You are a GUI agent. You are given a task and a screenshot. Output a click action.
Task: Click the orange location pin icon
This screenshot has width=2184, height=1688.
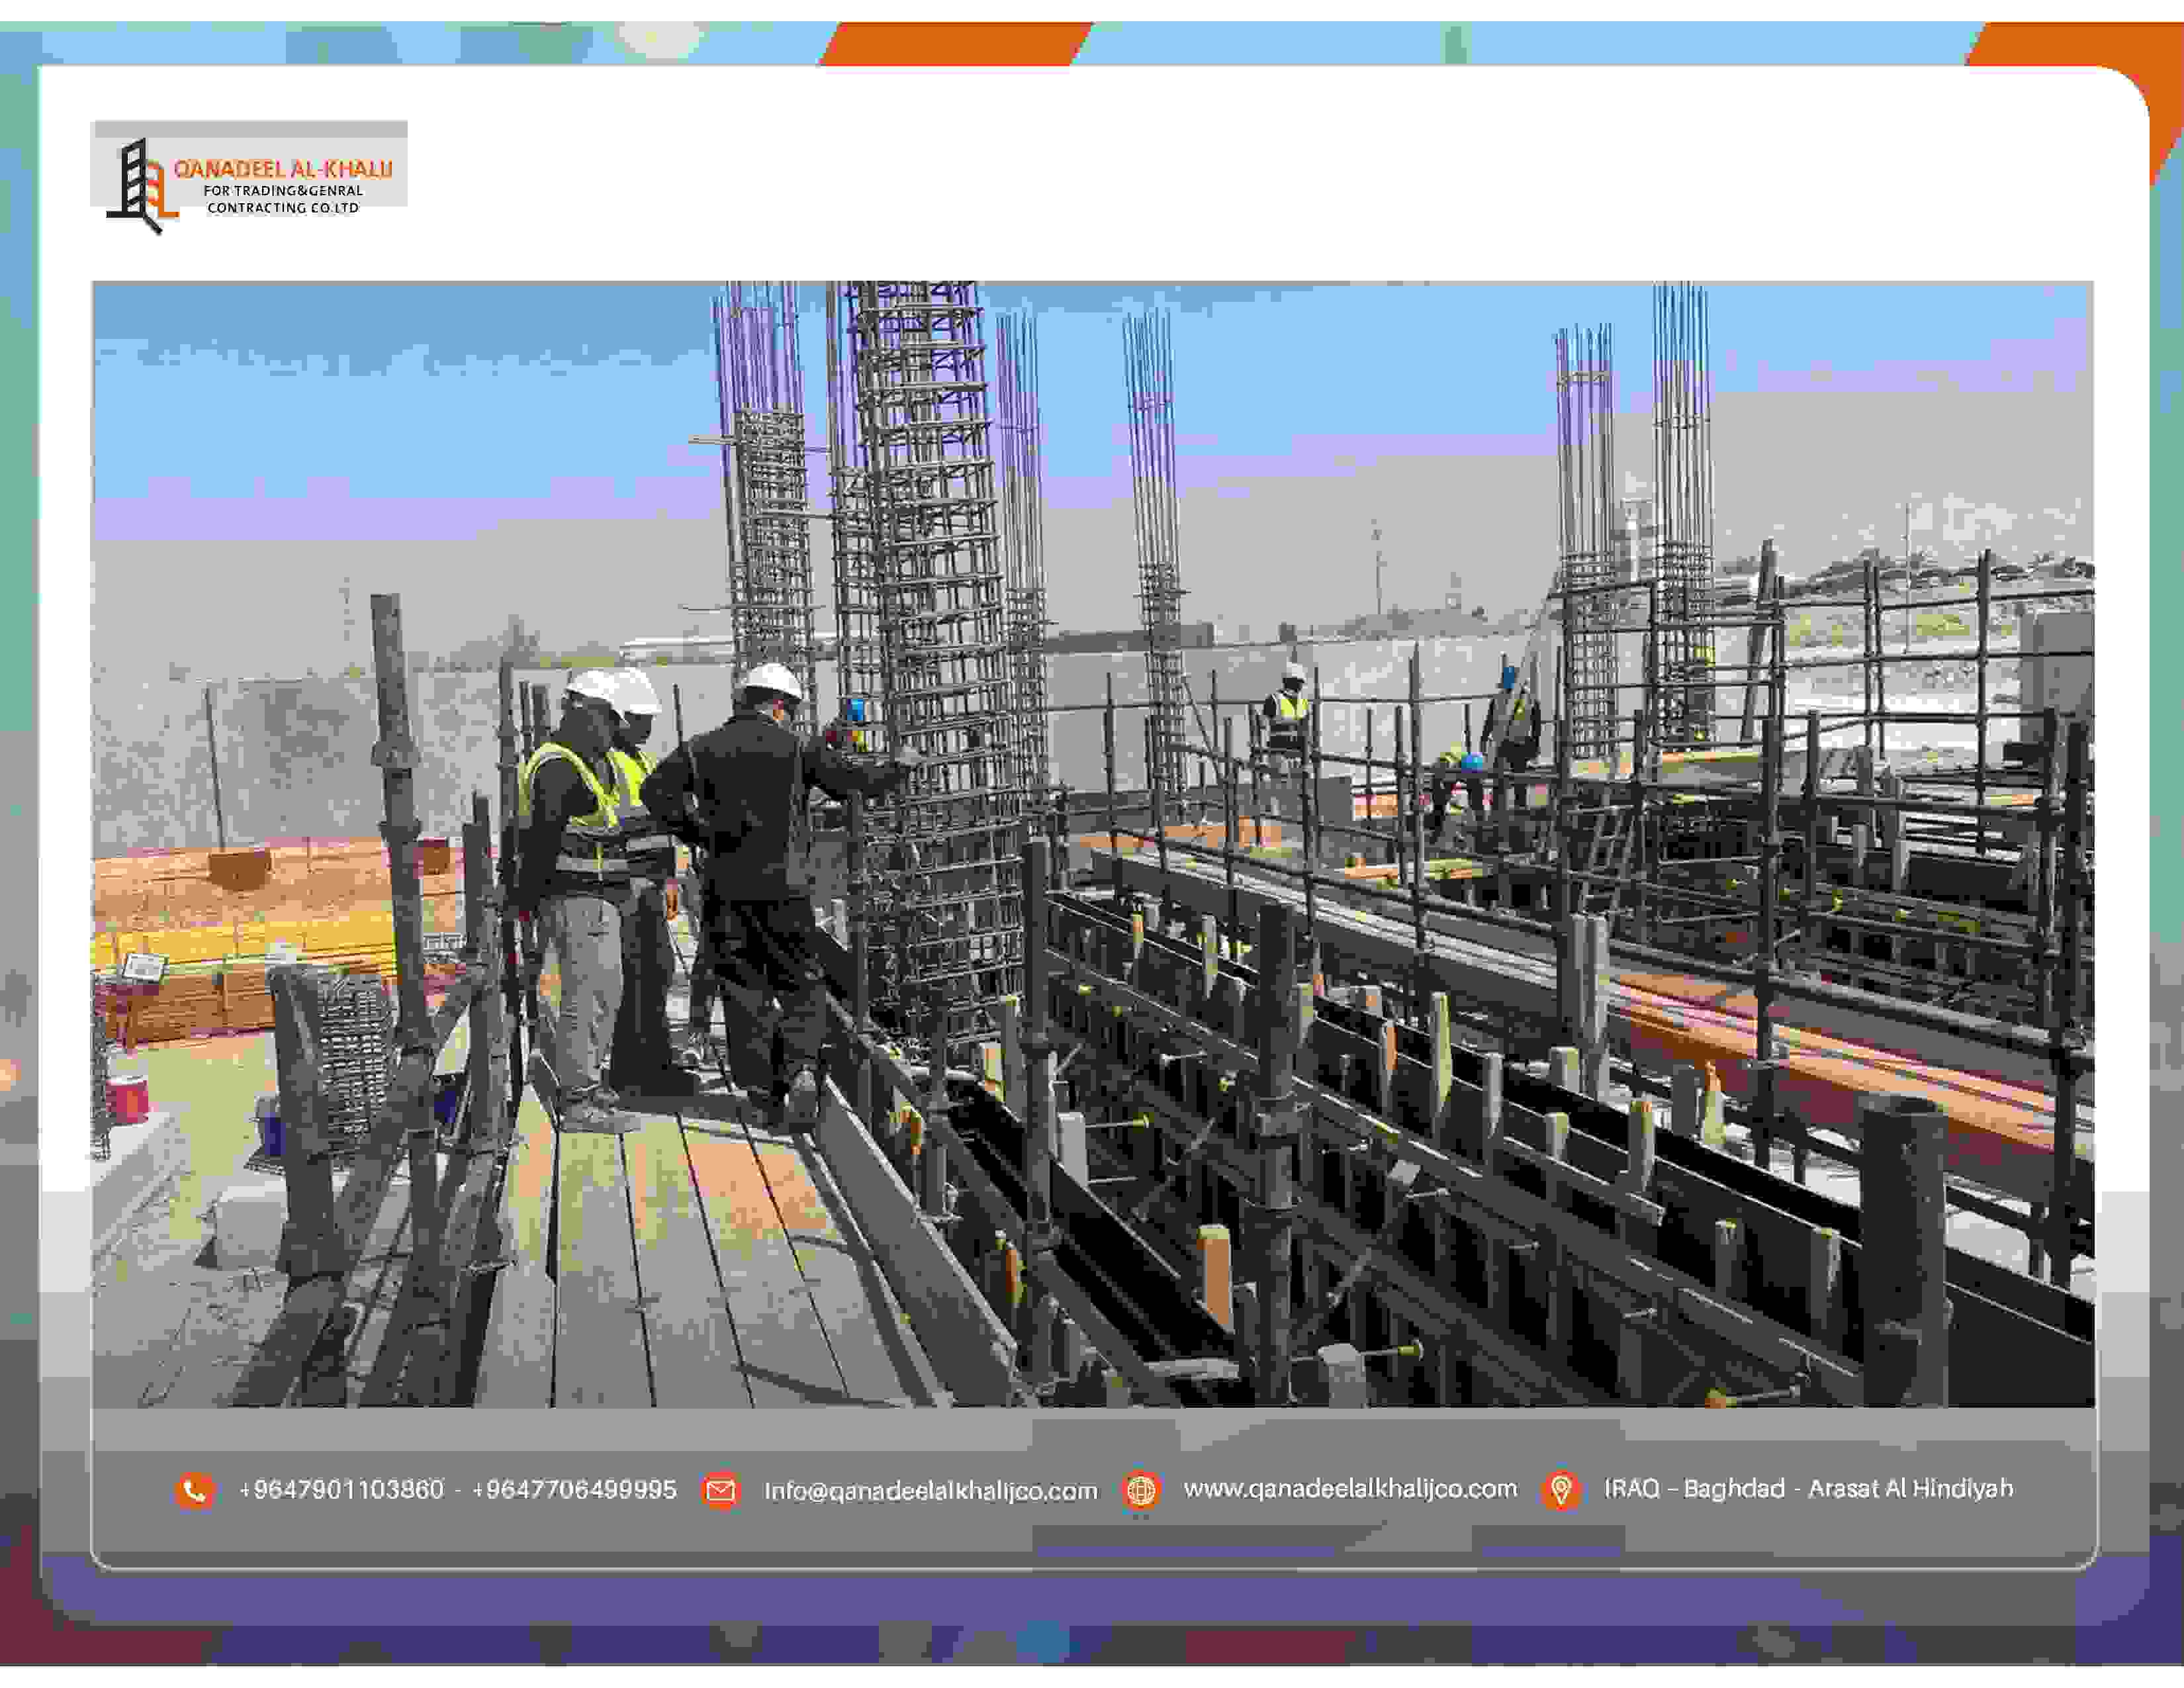pyautogui.click(x=1561, y=1490)
